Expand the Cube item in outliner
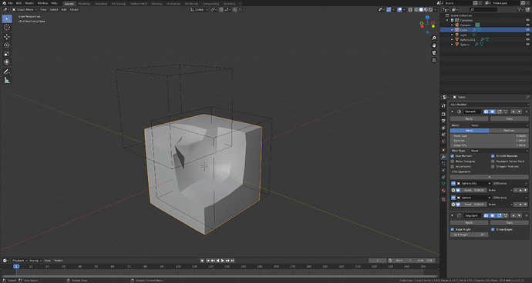 (453, 30)
